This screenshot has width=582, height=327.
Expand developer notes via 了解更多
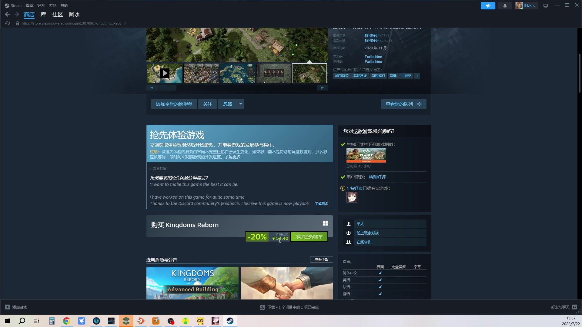(321, 204)
